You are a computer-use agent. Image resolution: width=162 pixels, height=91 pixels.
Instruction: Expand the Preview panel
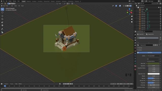coord(140,48)
